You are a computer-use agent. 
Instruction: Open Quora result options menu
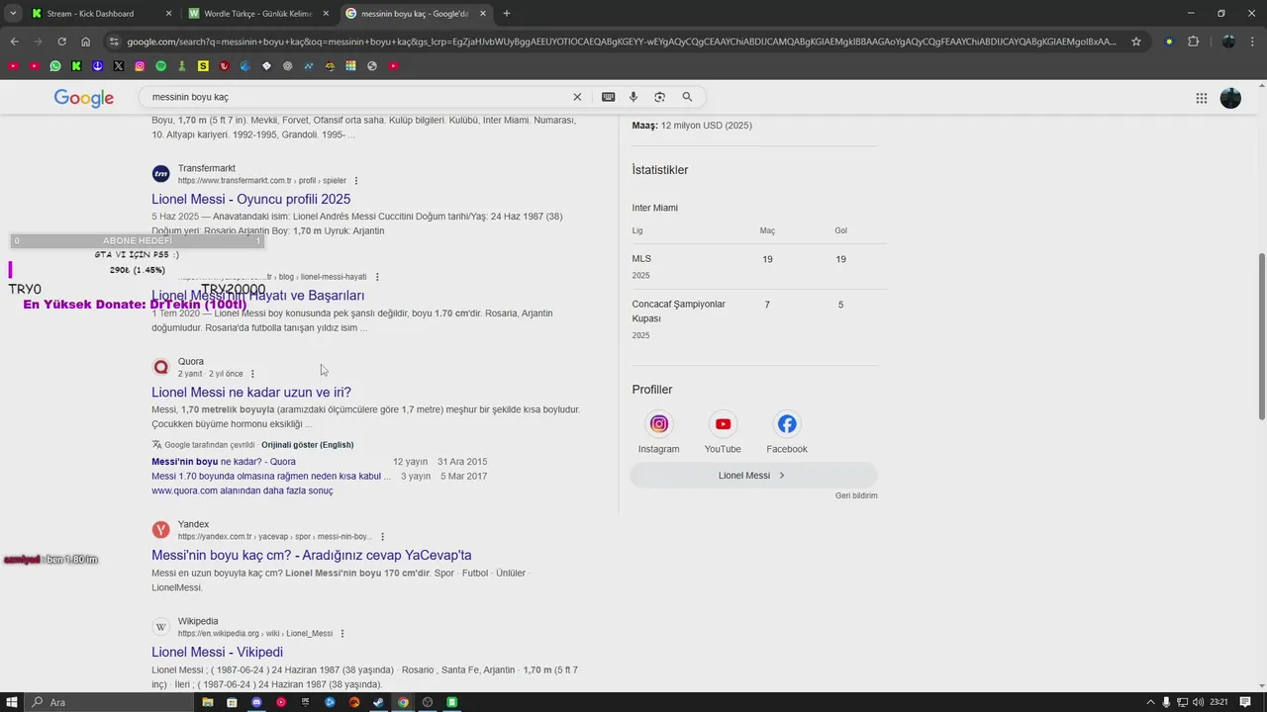click(x=252, y=374)
